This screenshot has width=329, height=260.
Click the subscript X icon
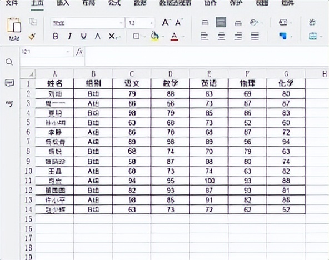pyautogui.click(x=112, y=37)
